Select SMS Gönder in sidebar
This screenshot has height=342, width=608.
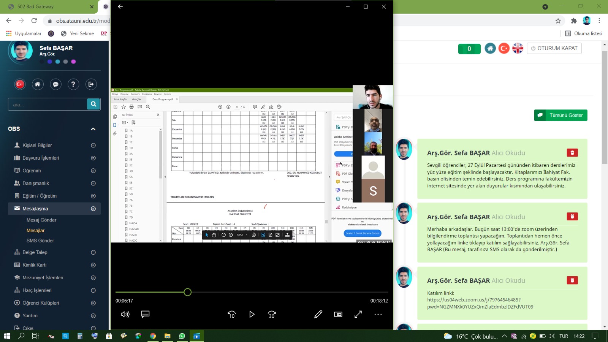point(40,241)
